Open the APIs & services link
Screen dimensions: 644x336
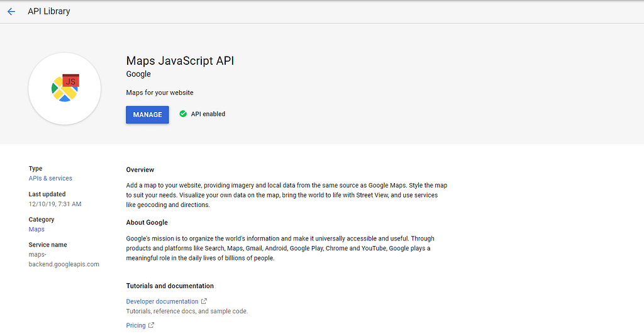tap(50, 178)
